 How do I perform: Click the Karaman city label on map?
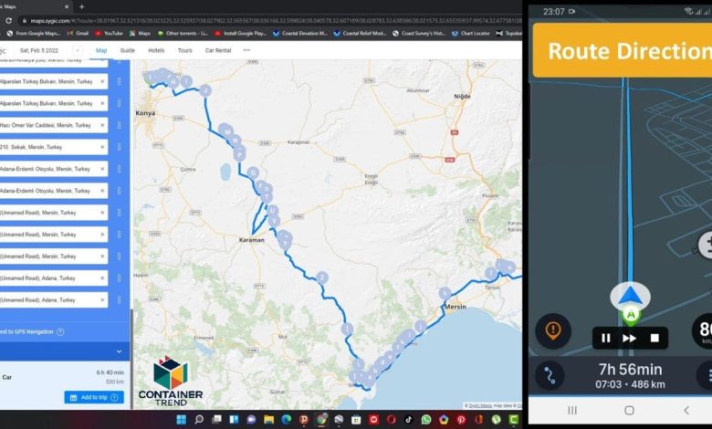(252, 240)
